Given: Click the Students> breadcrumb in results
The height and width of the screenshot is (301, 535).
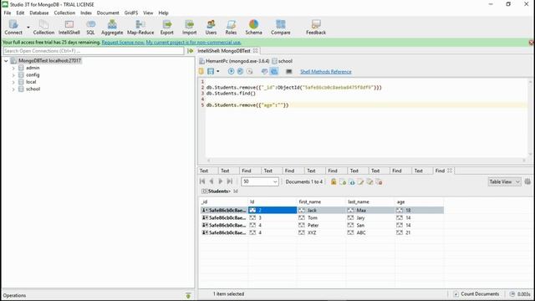Looking at the screenshot, I should (219, 191).
